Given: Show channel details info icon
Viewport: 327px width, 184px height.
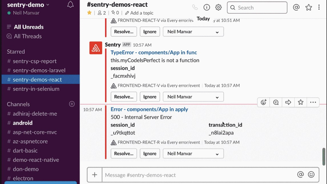Looking at the screenshot, I should point(207,8).
